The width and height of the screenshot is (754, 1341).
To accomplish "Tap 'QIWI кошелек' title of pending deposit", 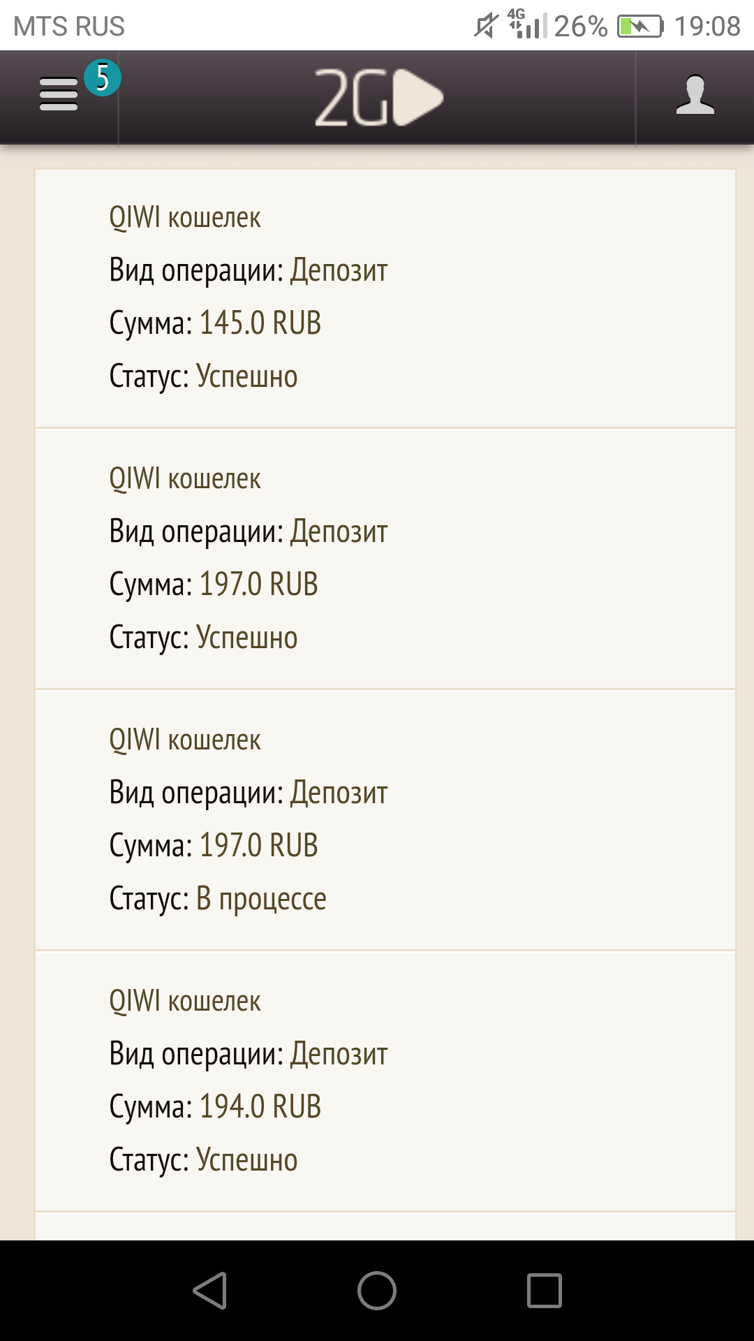I will pyautogui.click(x=185, y=740).
